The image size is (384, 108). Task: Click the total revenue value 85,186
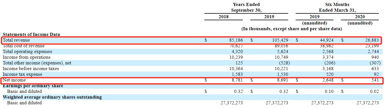click(x=236, y=40)
